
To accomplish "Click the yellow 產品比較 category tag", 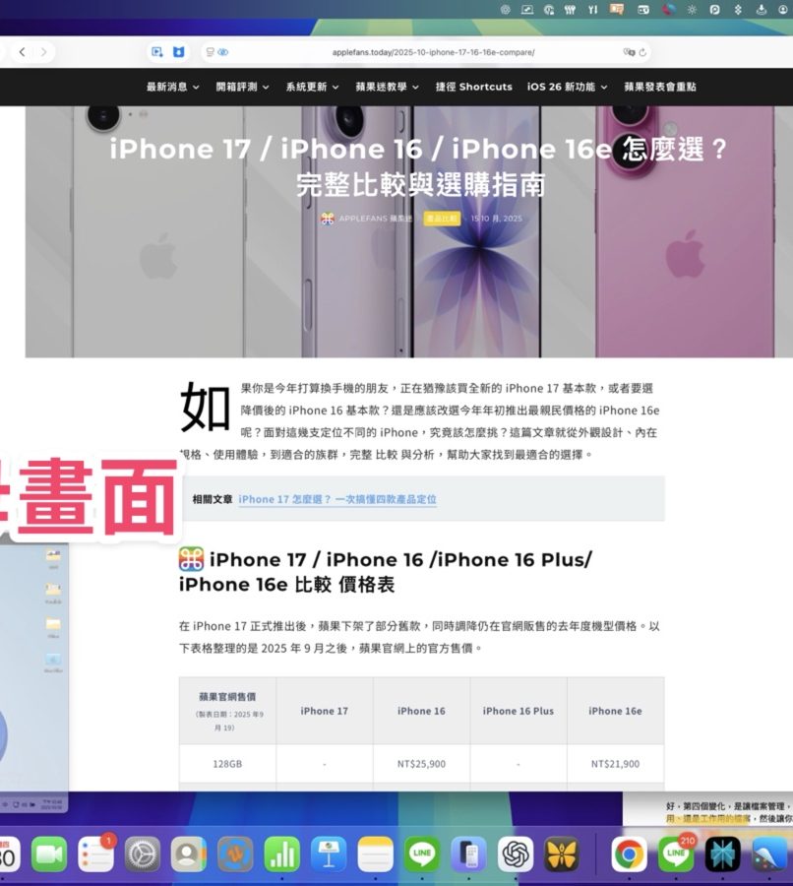I will coord(442,218).
